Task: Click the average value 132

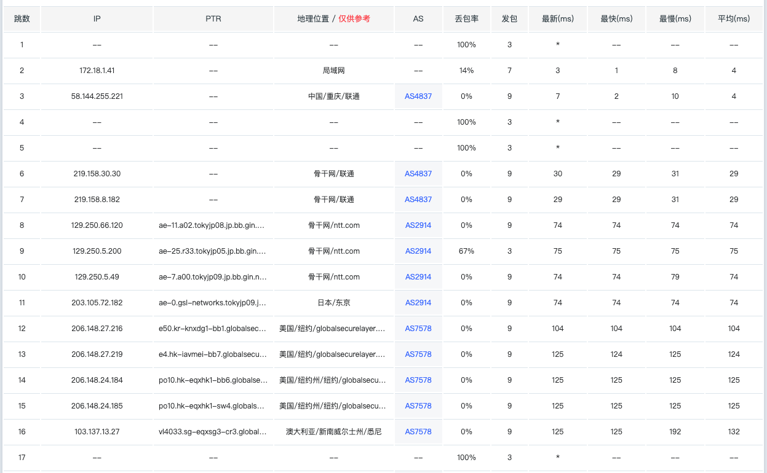Action: tap(734, 432)
